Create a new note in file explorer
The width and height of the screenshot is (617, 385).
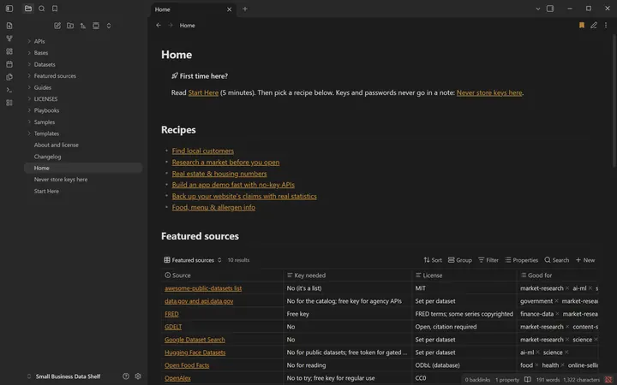coord(57,26)
